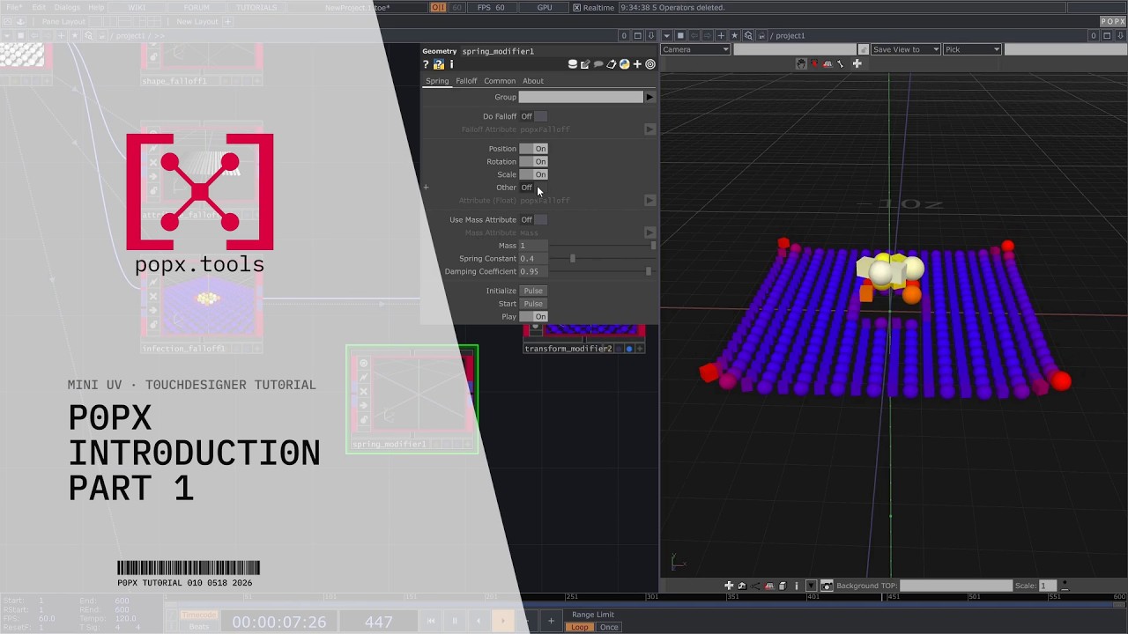The image size is (1128, 634).
Task: Expand the Falloff Attribute arrow menu
Action: point(649,129)
